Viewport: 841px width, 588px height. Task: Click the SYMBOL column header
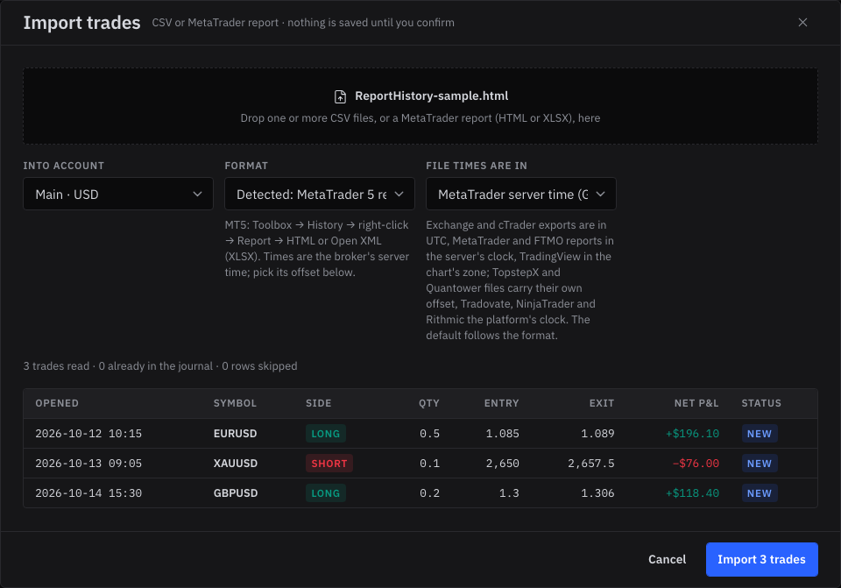pyautogui.click(x=235, y=403)
